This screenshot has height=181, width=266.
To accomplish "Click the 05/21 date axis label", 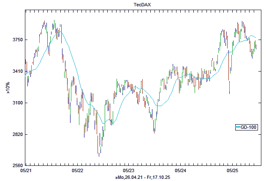I will point(26,171).
